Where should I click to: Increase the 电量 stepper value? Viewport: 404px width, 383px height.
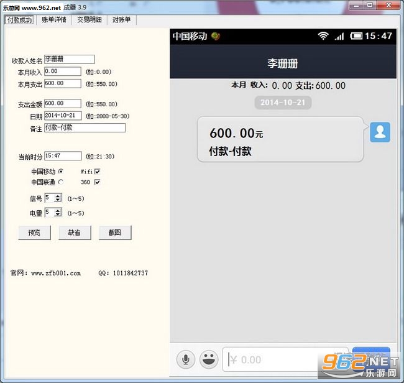pos(58,210)
